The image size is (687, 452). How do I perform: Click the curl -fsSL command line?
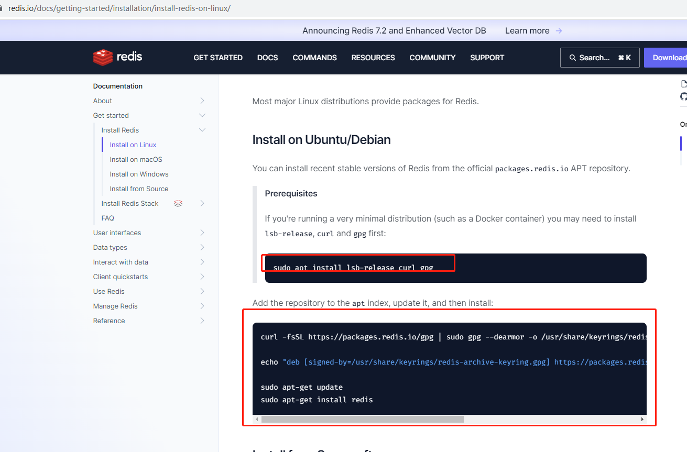coord(453,337)
